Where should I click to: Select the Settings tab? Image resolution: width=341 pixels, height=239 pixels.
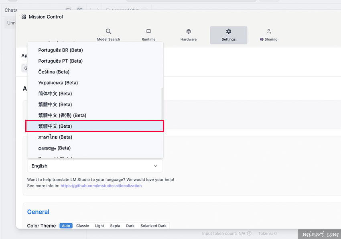229,35
